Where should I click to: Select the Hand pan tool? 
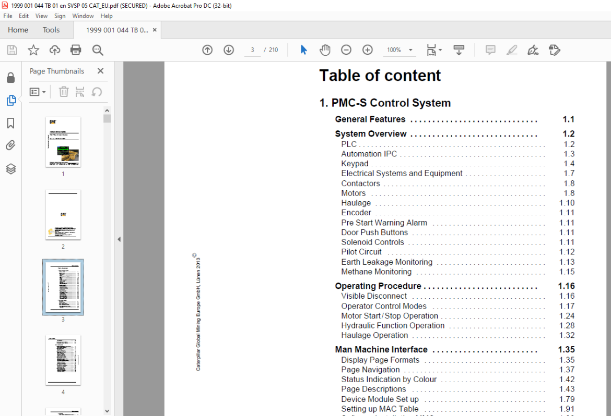point(325,50)
